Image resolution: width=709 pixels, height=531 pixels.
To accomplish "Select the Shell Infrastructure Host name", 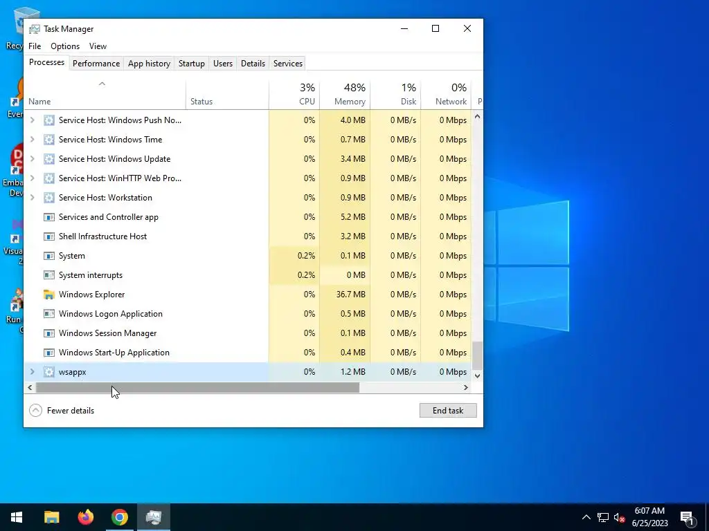I will click(x=102, y=236).
